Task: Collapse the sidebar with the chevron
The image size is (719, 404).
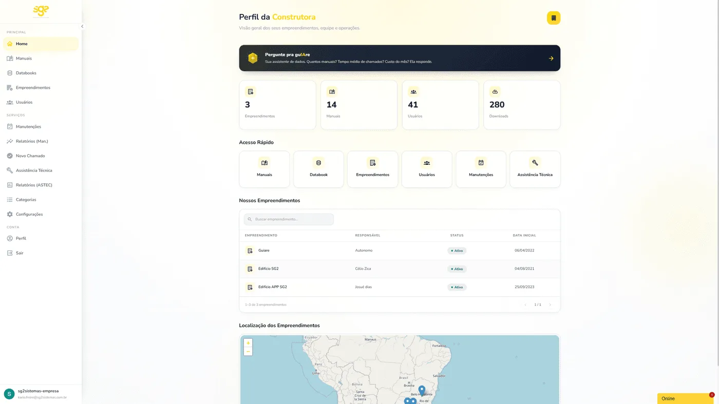Action: [82, 26]
